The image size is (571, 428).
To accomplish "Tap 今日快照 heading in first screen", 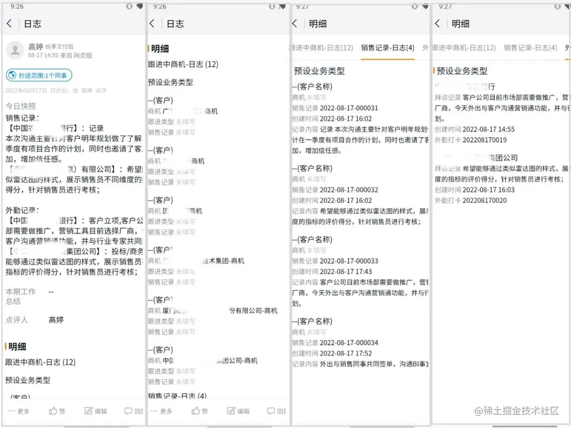I will tap(21, 106).
